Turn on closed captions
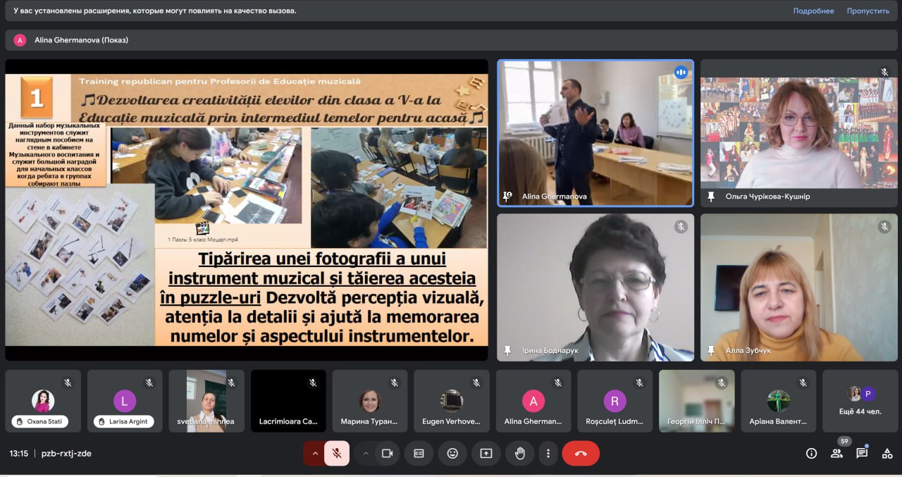 pyautogui.click(x=419, y=454)
